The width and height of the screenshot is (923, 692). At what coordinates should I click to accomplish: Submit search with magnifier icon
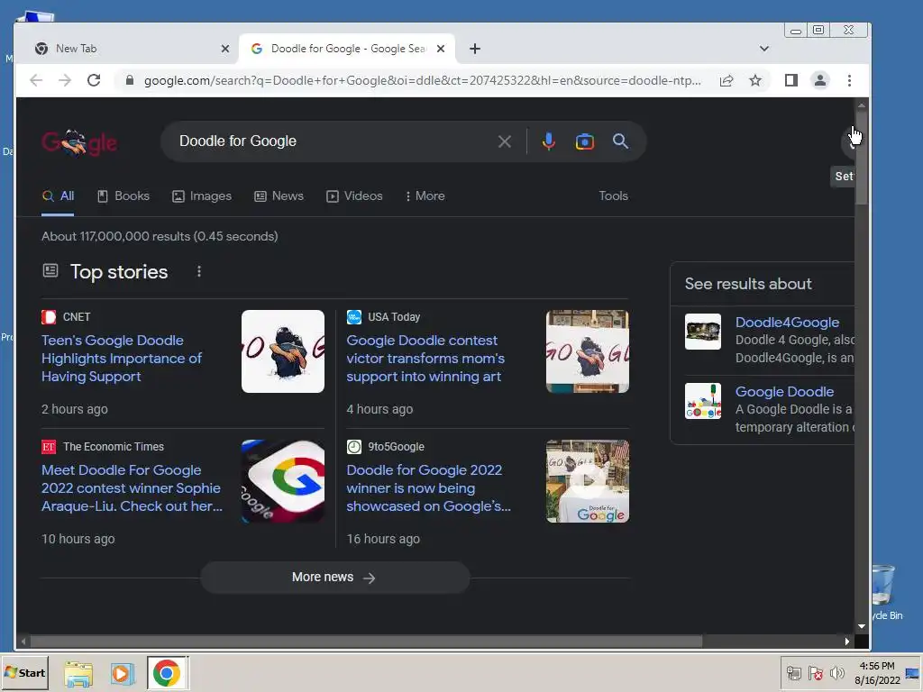(x=620, y=141)
